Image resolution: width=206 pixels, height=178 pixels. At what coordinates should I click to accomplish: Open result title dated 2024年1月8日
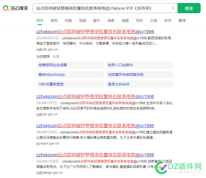[x=95, y=126]
